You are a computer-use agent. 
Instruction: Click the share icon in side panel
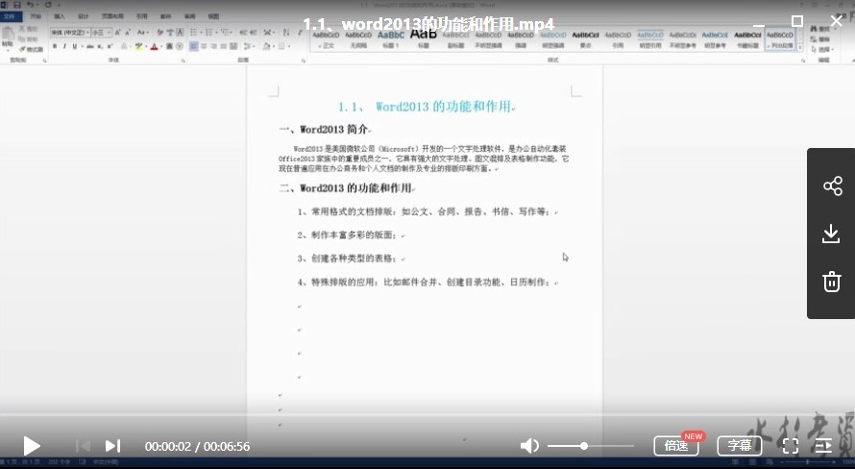point(833,185)
